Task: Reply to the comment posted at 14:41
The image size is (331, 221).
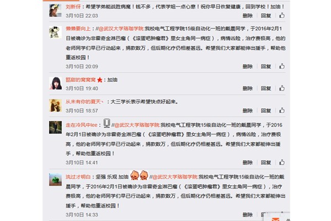Action: [266, 162]
